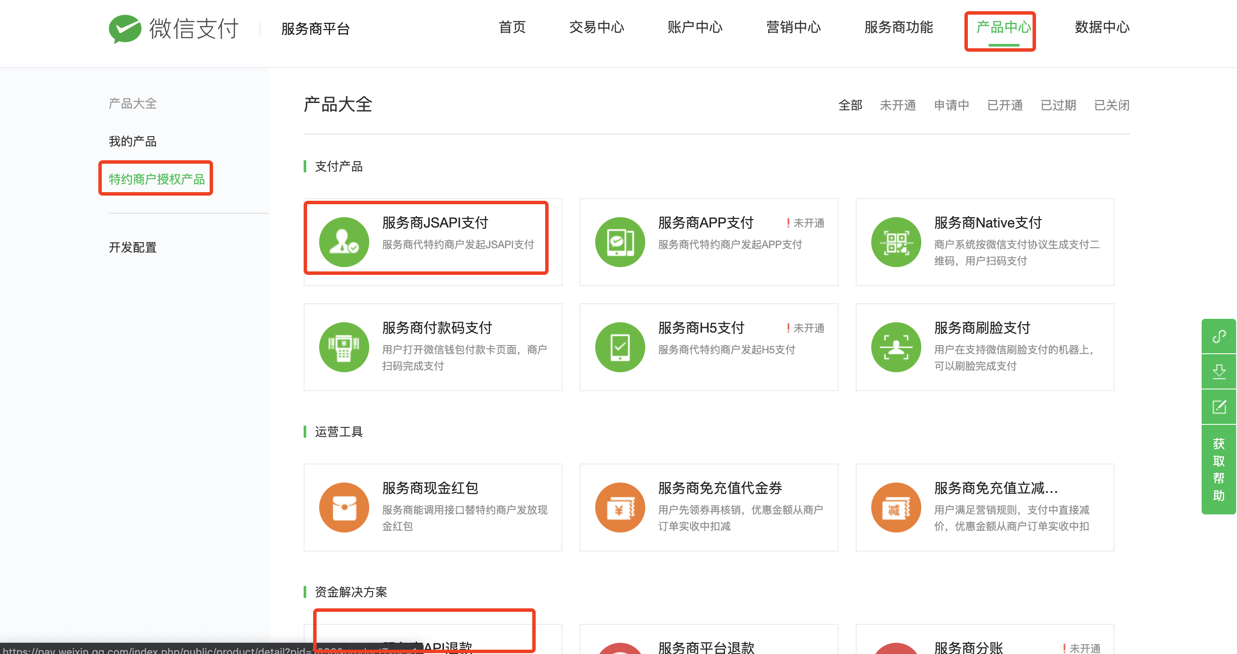Screen dimensions: 1237x654
Task: Select 我的产品 in left sidebar
Action: click(x=132, y=142)
